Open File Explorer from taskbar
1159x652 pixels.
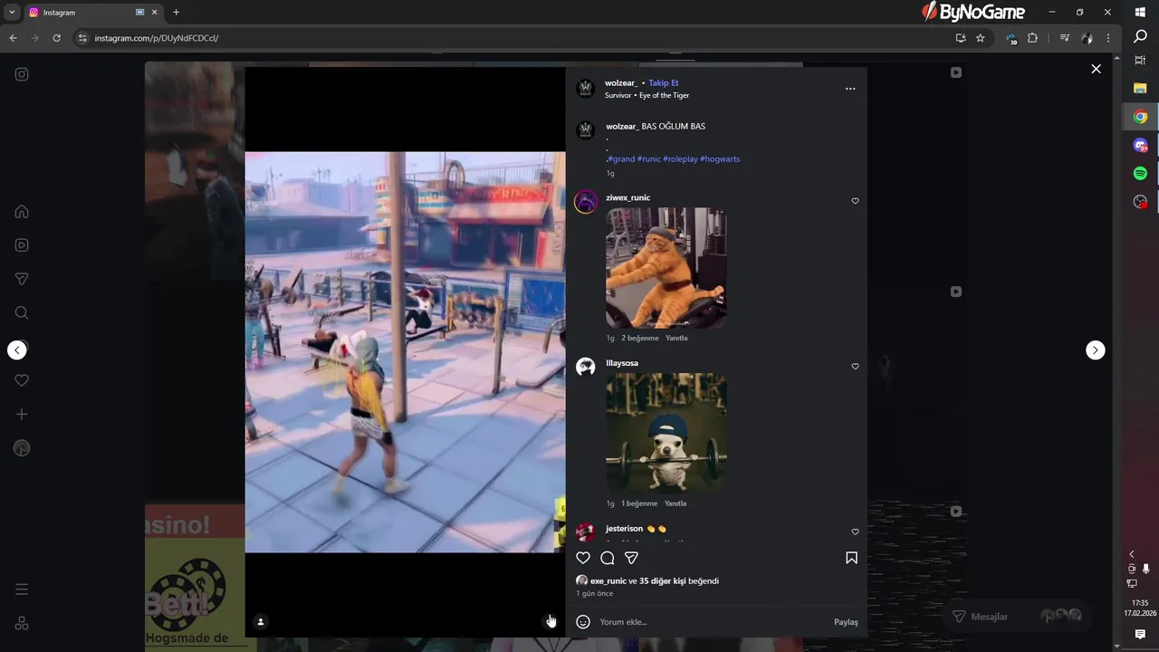[x=1140, y=89]
